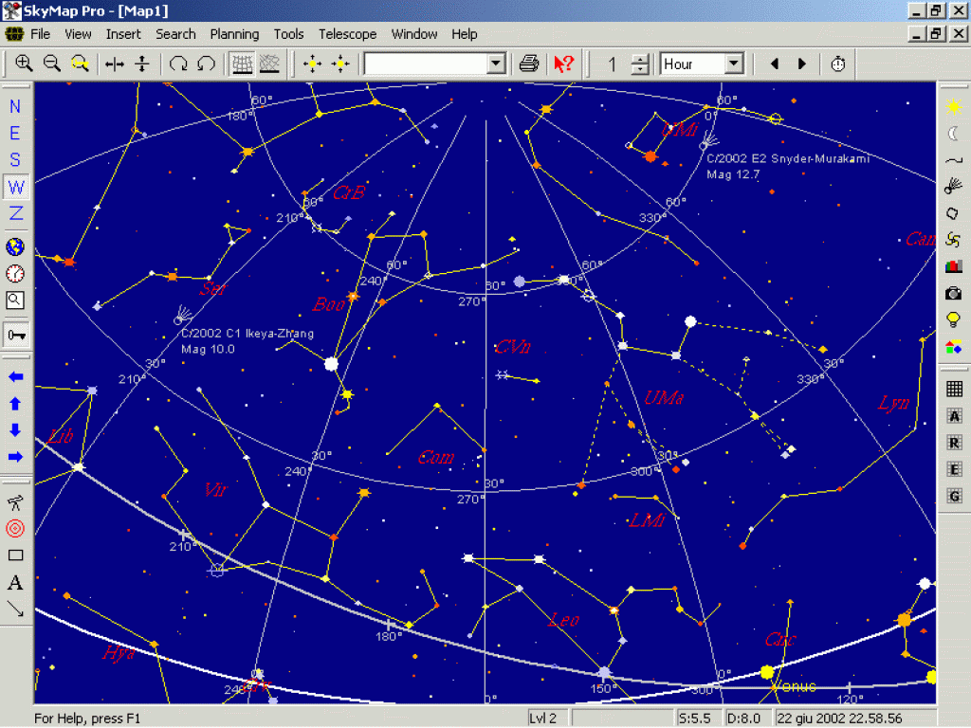Select the text label 'A' tool
This screenshot has width=971, height=728.
15,582
